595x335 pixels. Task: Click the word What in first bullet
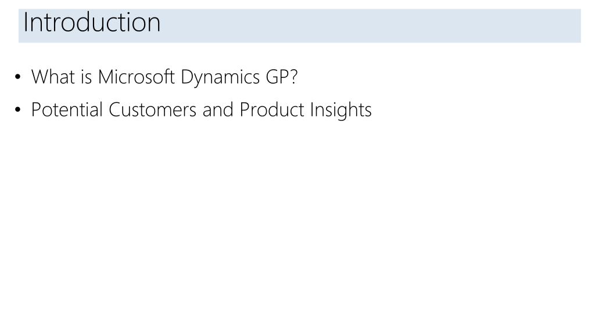pyautogui.click(x=53, y=77)
